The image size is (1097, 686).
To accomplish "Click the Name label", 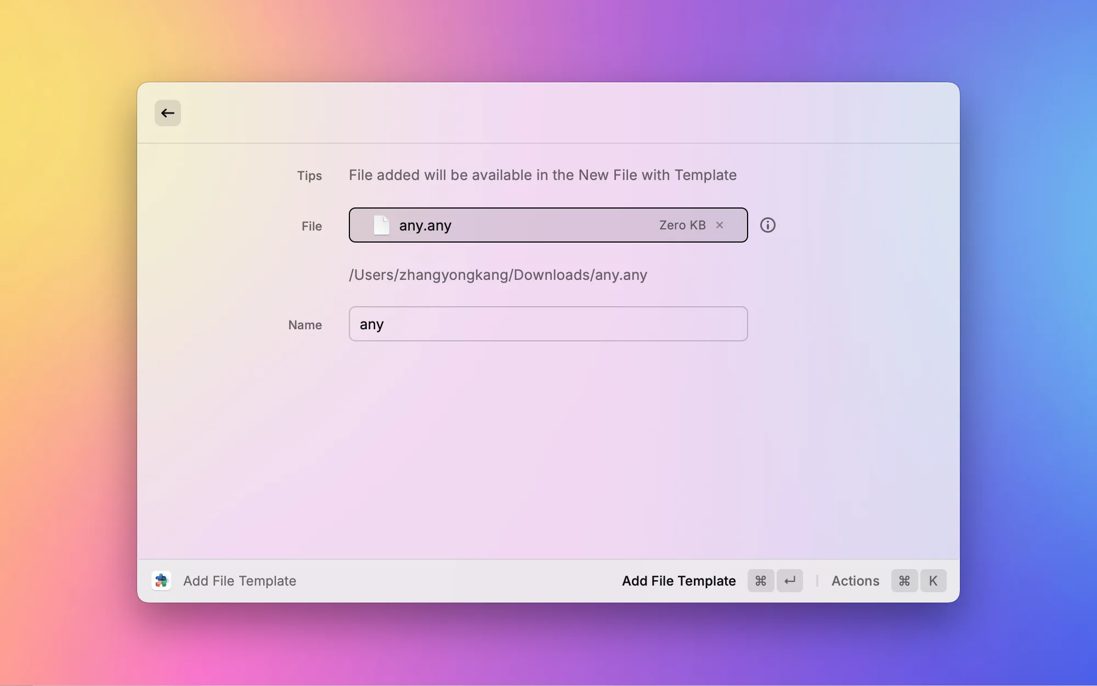I will tap(305, 325).
